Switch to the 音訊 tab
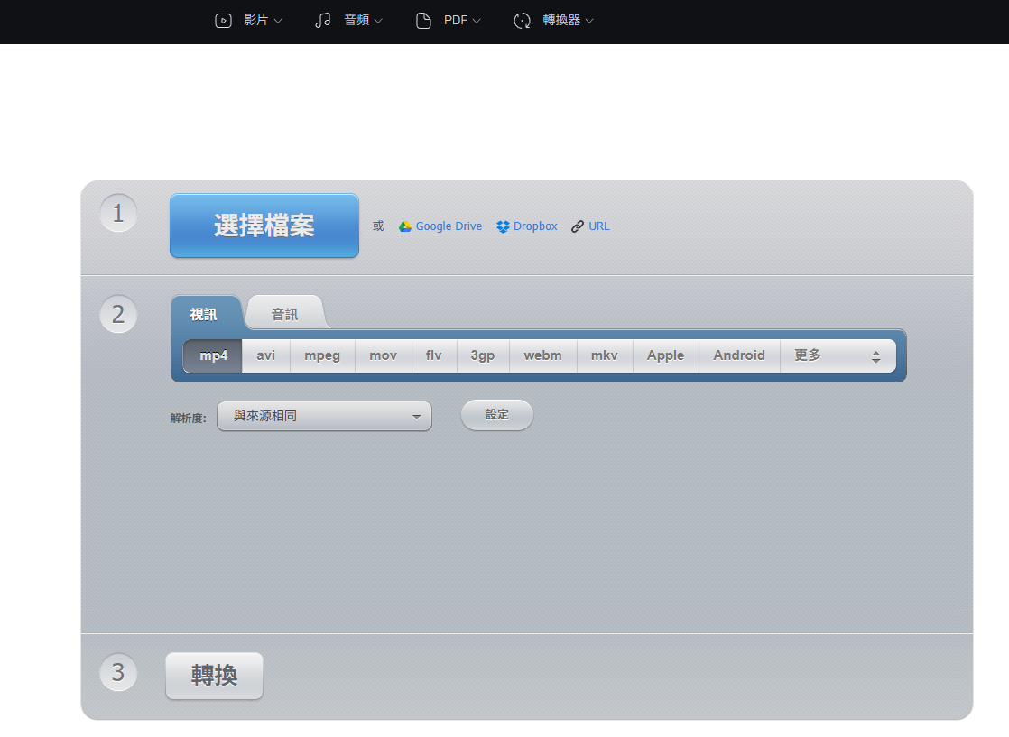 coord(284,312)
